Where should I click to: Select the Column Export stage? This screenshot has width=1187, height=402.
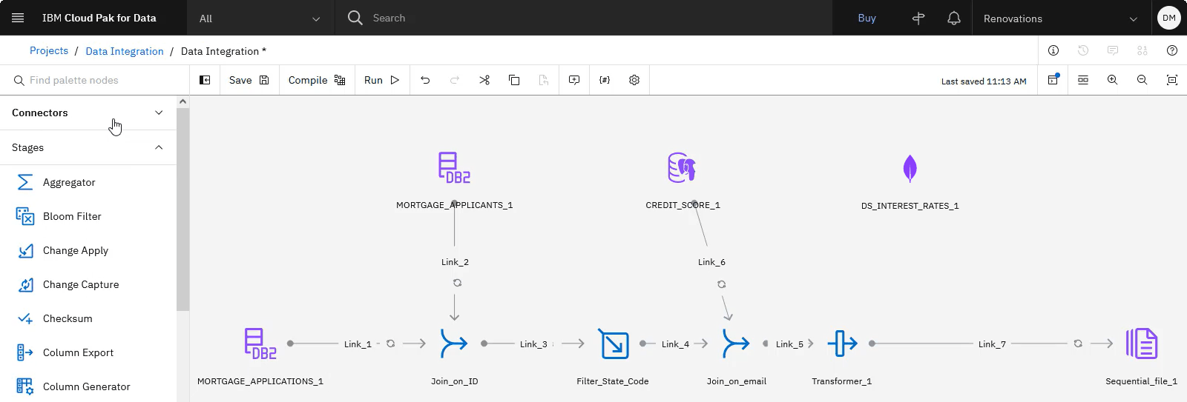(x=88, y=352)
